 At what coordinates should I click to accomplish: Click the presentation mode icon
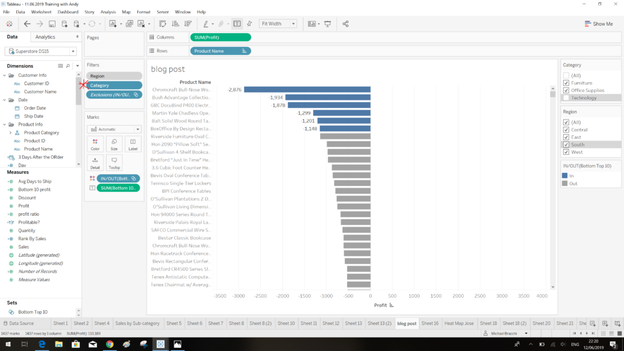328,24
